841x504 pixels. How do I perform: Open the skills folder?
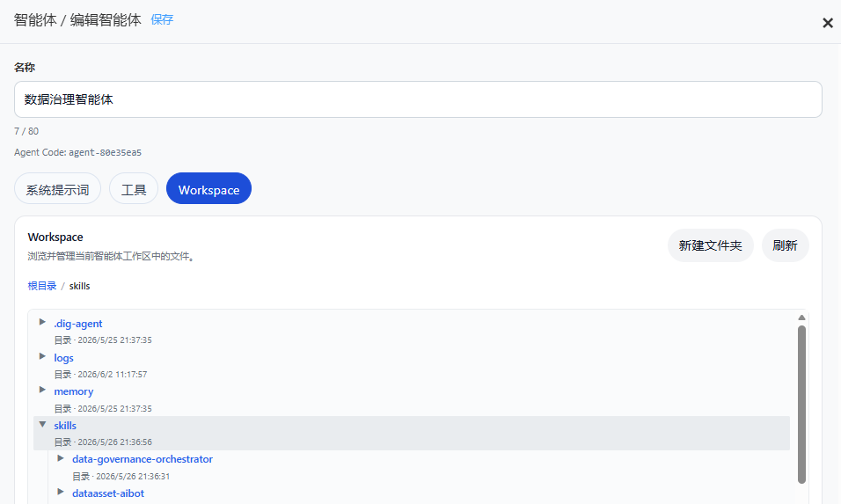(65, 425)
